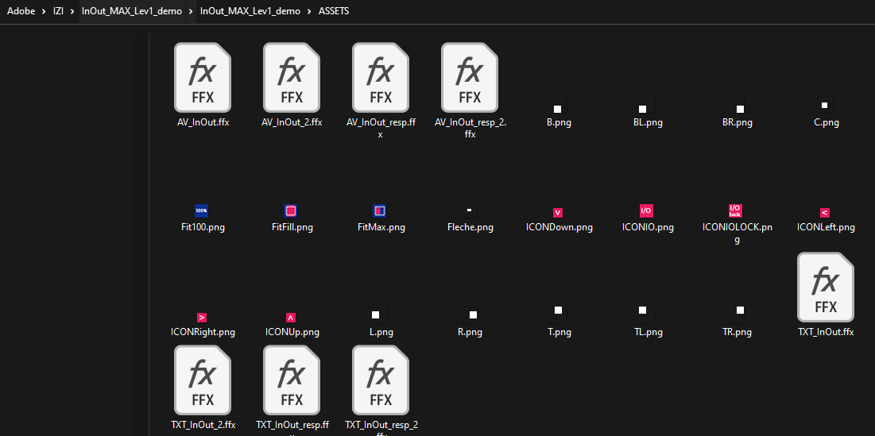The height and width of the screenshot is (436, 875).
Task: Go to IZI folder in breadcrumb
Action: pyautogui.click(x=59, y=10)
